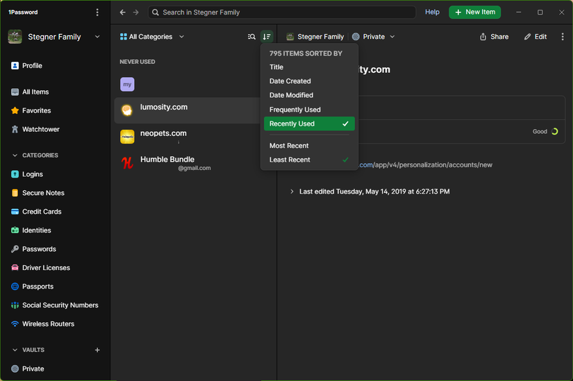Click the Search in Stegner Family field
Image resolution: width=573 pixels, height=381 pixels.
click(x=281, y=12)
